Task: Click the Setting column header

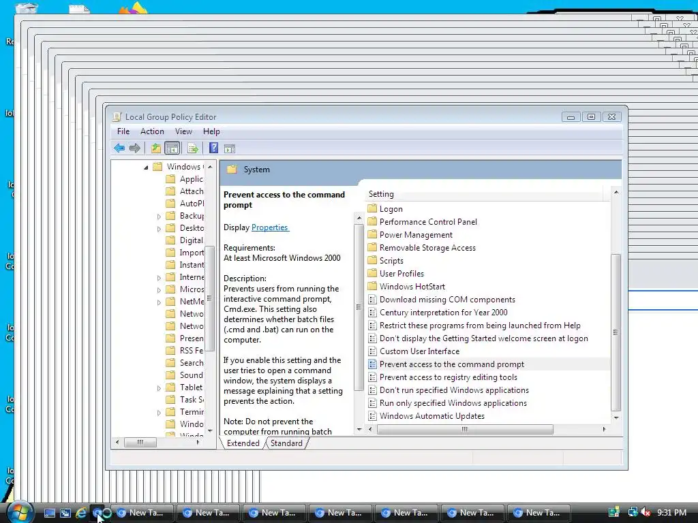Action: click(485, 194)
